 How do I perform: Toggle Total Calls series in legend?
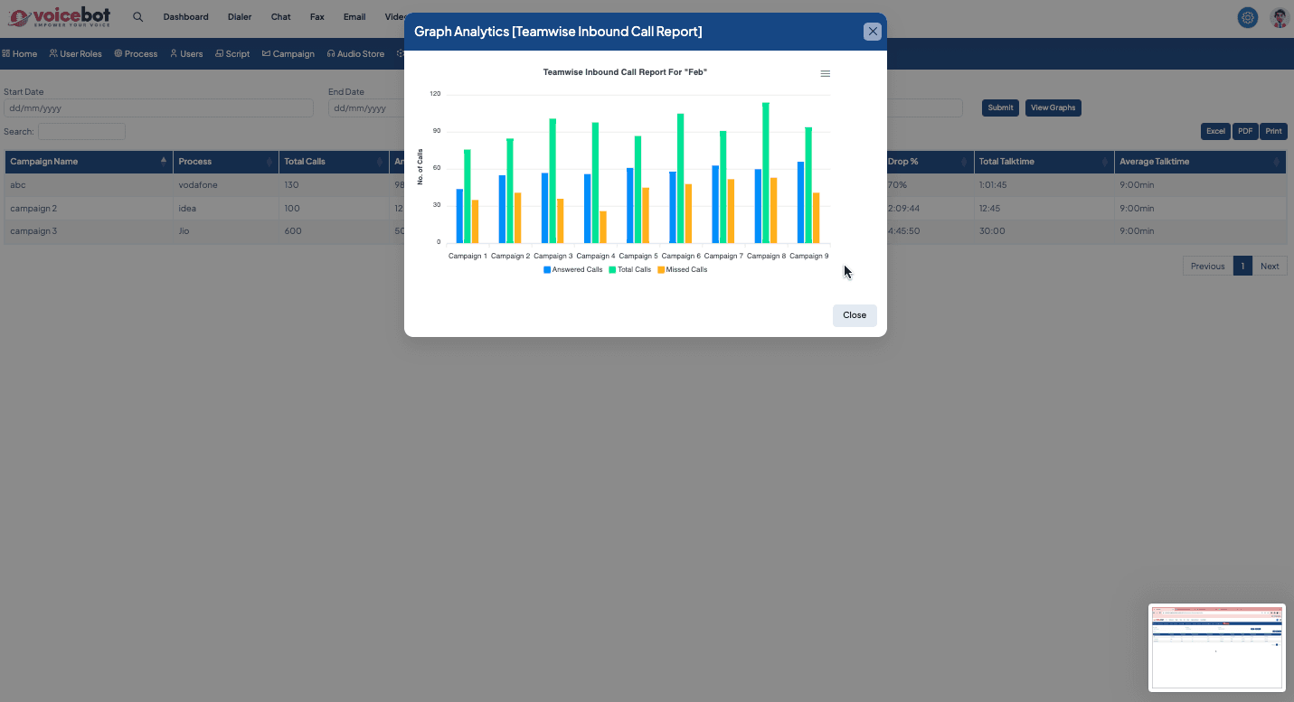pos(629,270)
